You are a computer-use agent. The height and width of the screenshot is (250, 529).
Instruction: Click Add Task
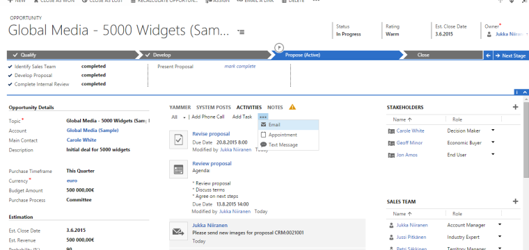242,117
